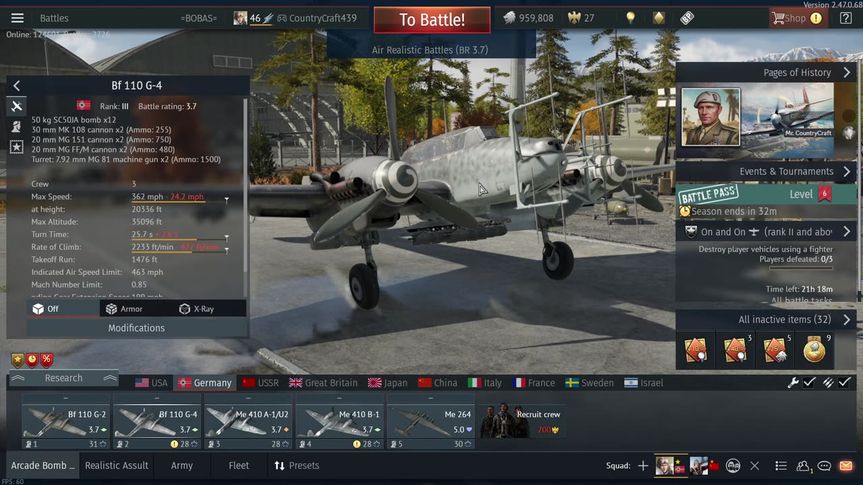The width and height of the screenshot is (863, 485).
Task: Select the star icon in info panel
Action: point(17,146)
